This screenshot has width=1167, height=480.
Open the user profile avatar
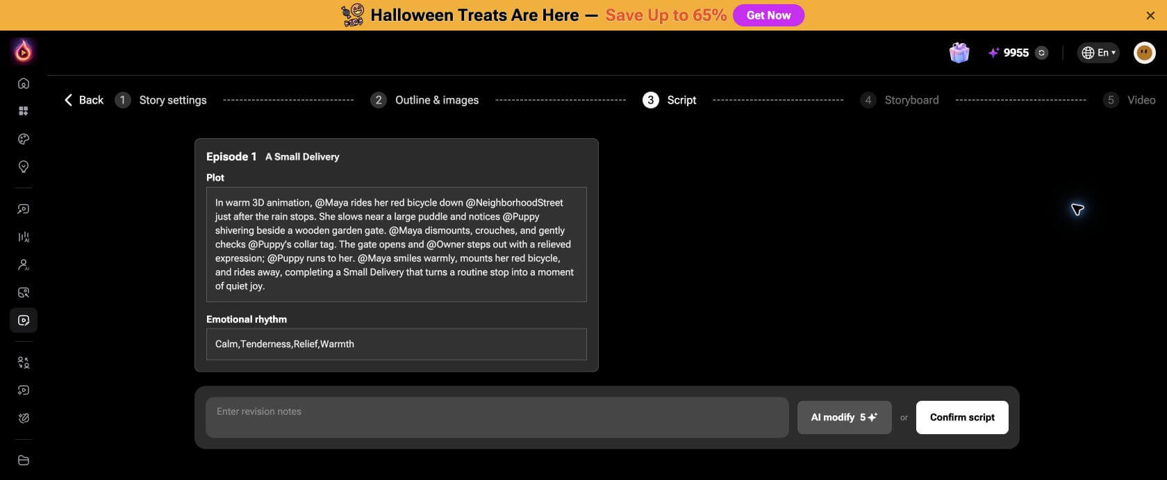pyautogui.click(x=1144, y=53)
